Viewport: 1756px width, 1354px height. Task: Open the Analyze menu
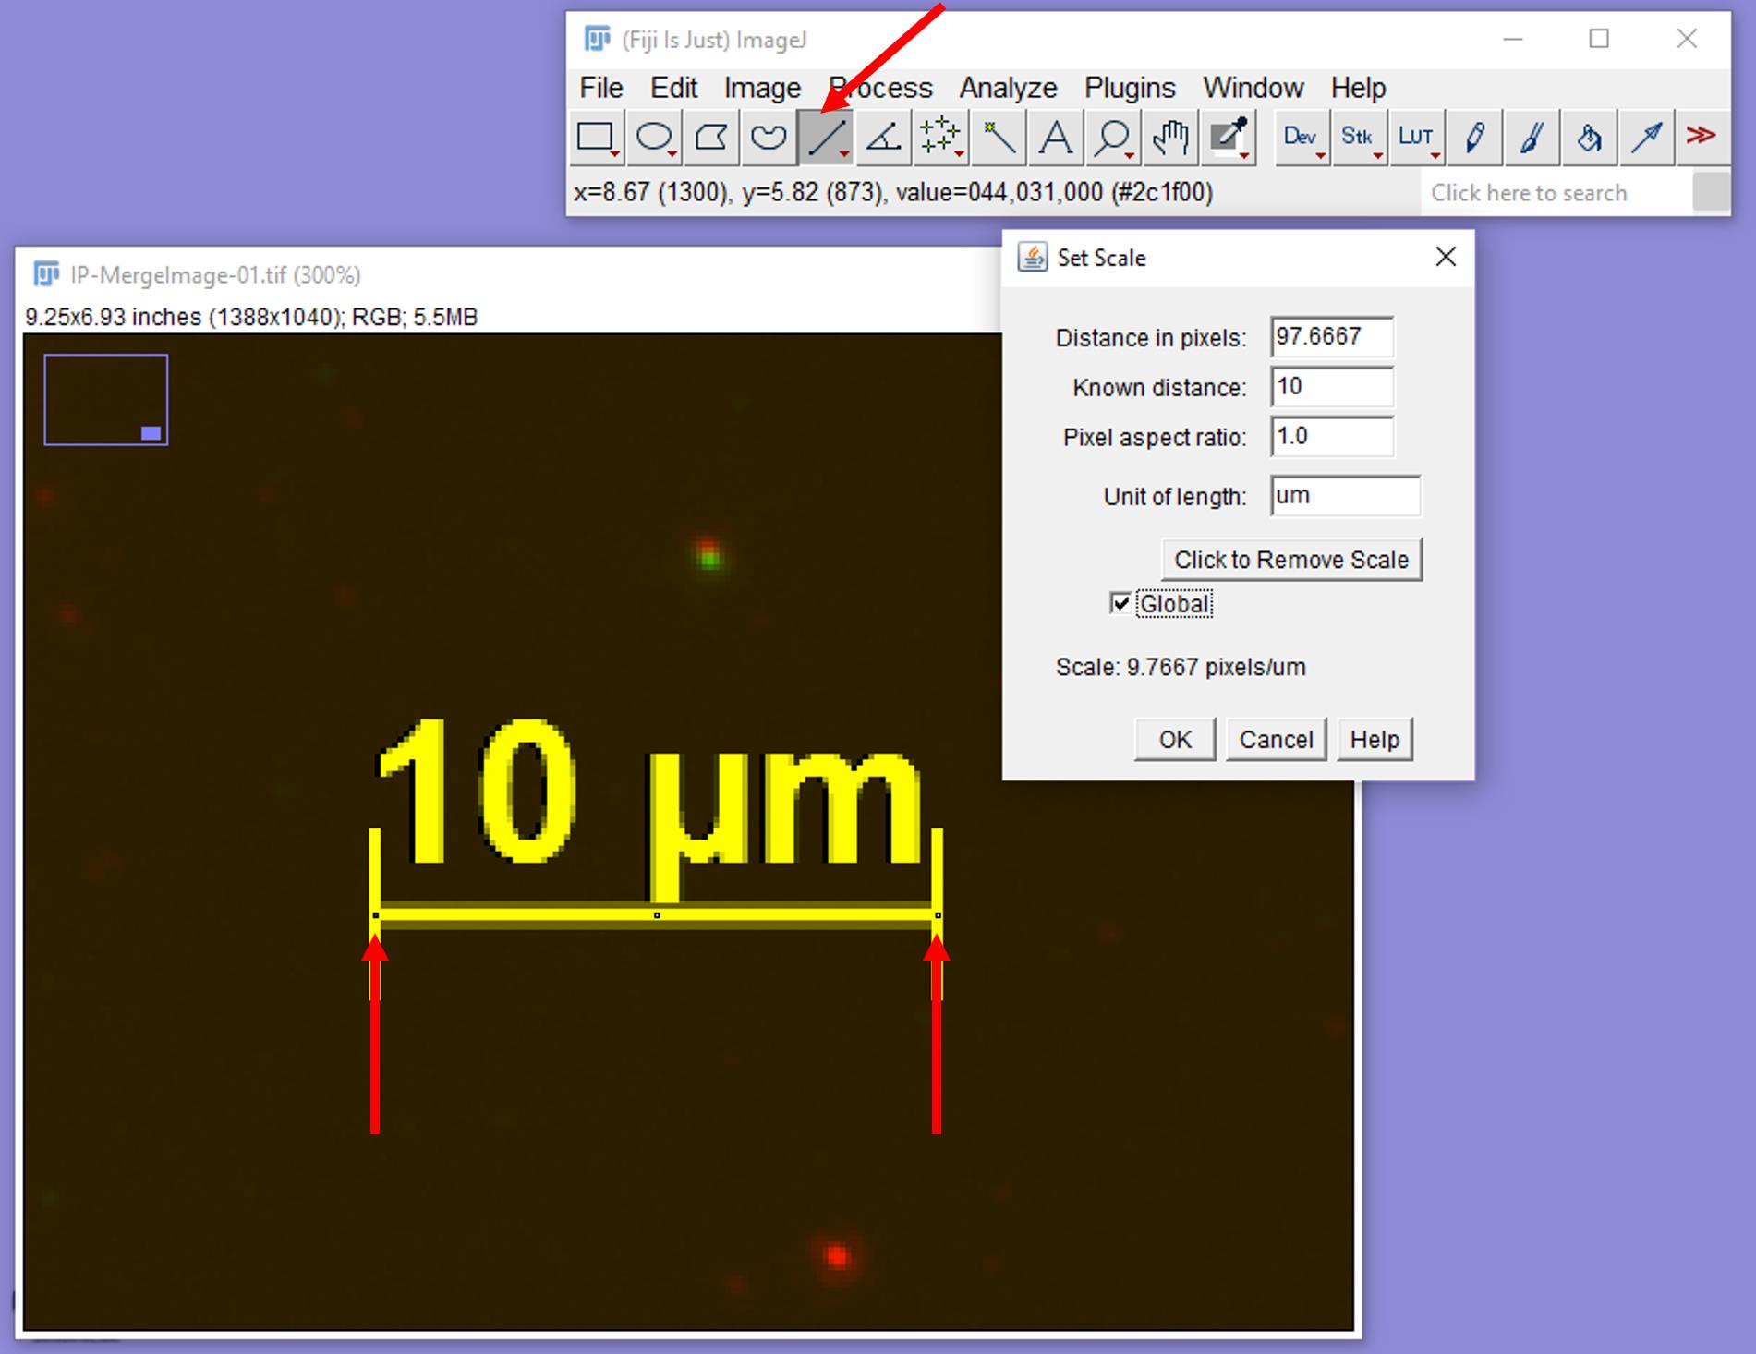[x=1008, y=88]
